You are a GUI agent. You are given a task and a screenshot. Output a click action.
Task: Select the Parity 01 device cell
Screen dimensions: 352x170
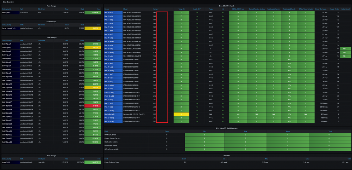[113, 92]
